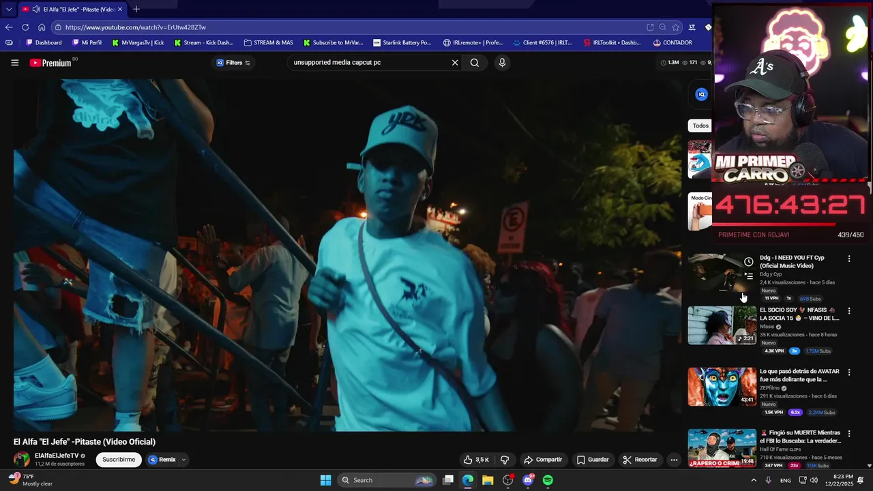This screenshot has height=491, width=873.
Task: Open Spotify from the taskbar
Action: (548, 480)
